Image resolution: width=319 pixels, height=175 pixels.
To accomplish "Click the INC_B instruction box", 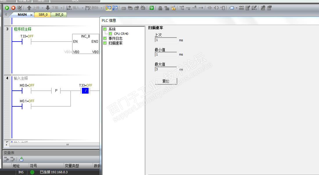I will [x=86, y=44].
